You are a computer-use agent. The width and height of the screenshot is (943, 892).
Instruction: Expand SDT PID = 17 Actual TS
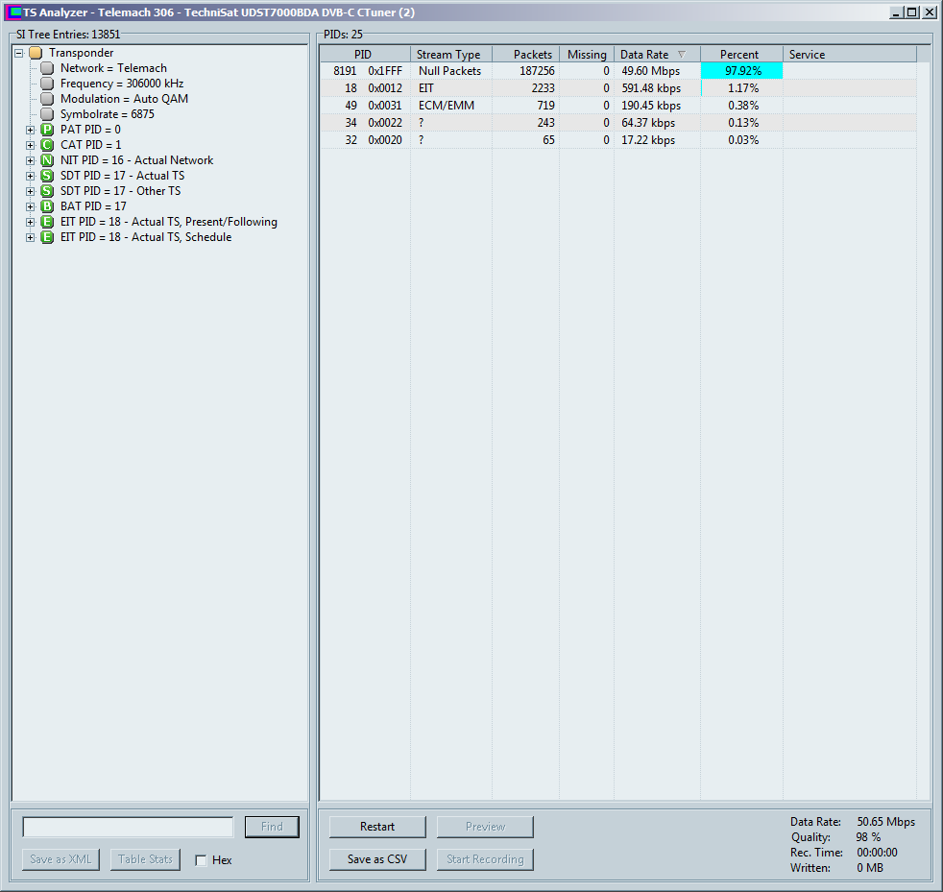[x=30, y=176]
